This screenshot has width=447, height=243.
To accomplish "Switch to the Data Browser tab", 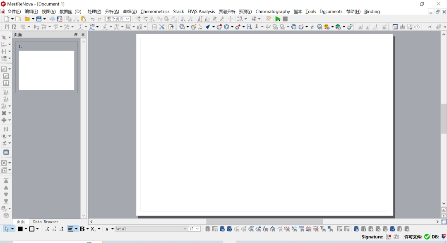I will [46, 222].
